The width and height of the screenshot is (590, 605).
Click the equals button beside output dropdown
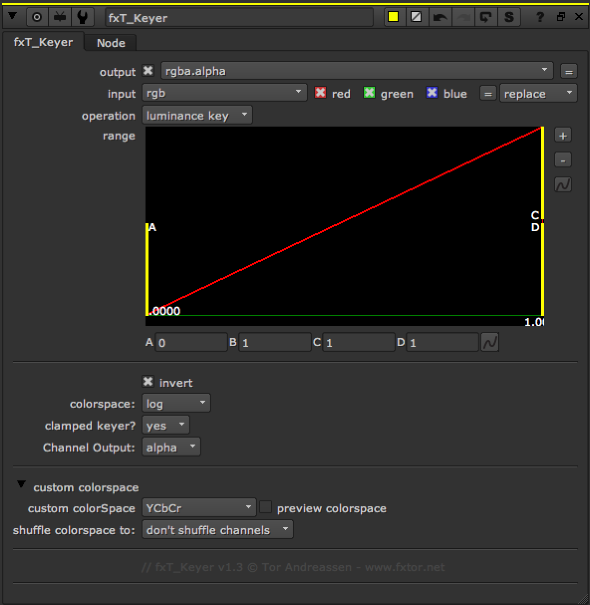pos(569,71)
